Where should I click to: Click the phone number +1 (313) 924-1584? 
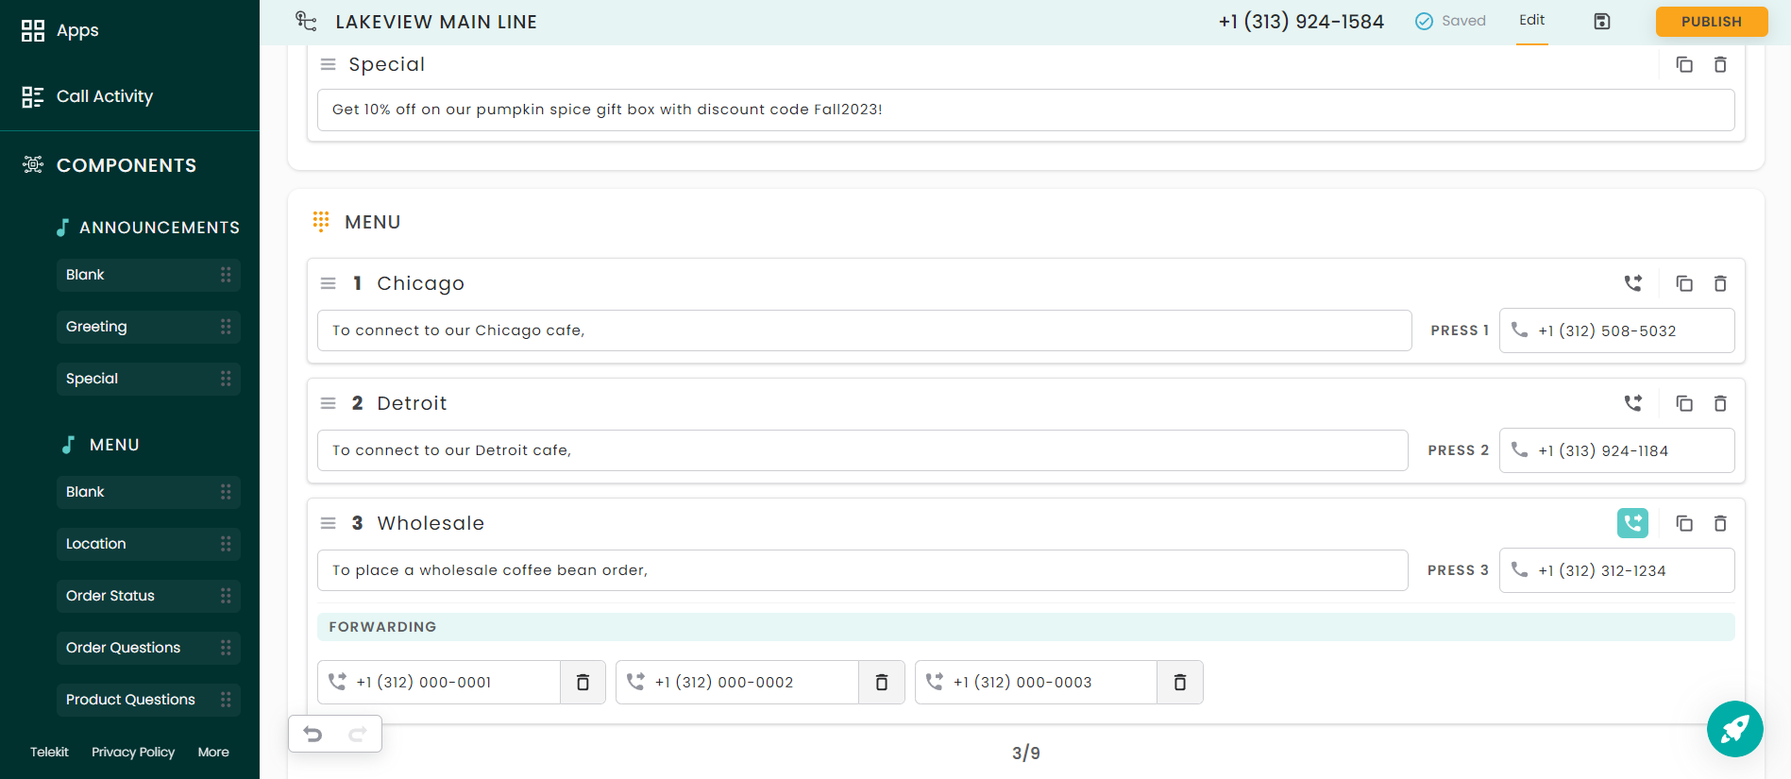coord(1301,22)
